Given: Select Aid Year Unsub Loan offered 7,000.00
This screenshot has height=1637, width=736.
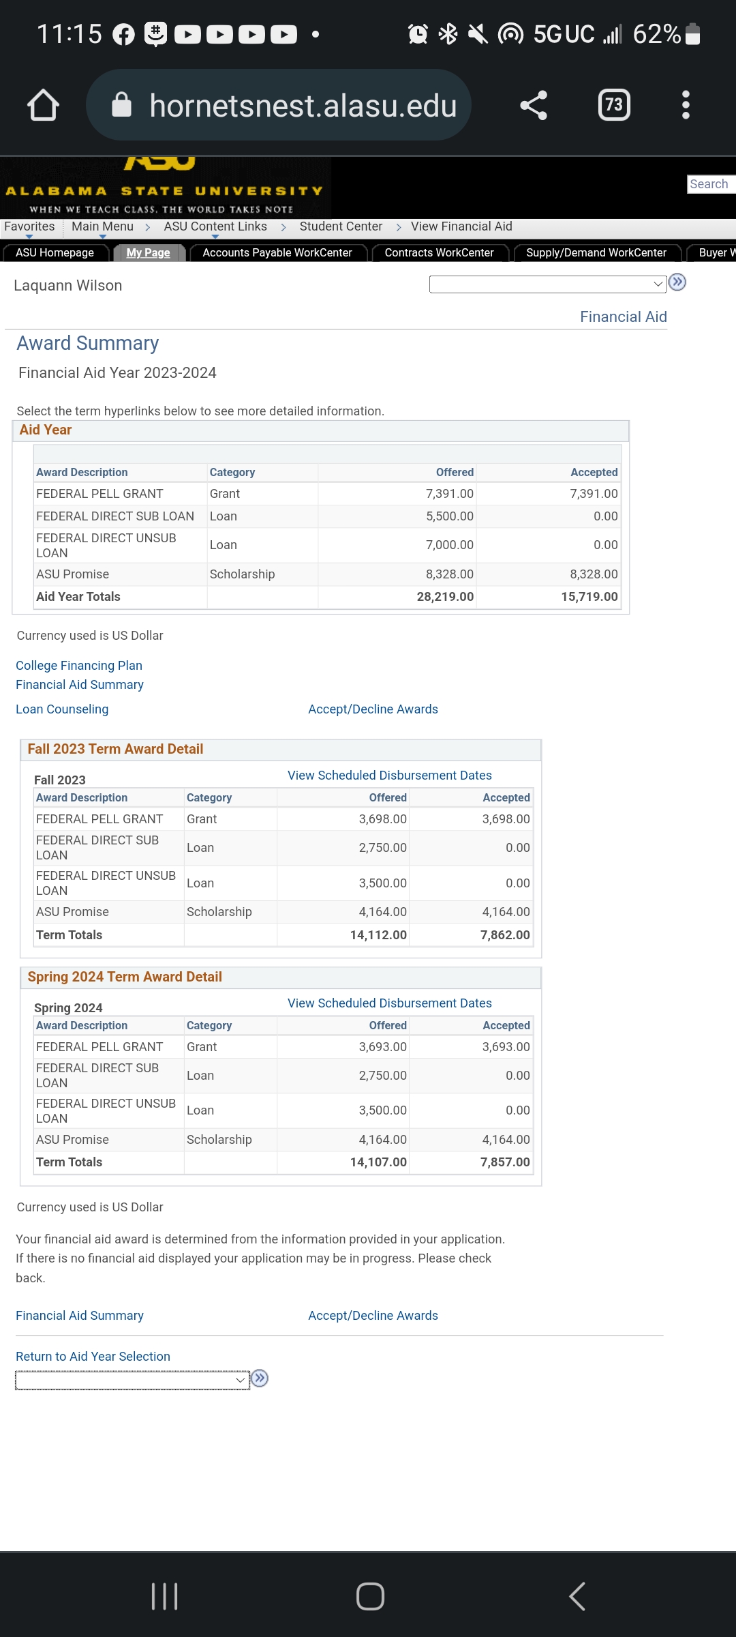Looking at the screenshot, I should point(450,545).
